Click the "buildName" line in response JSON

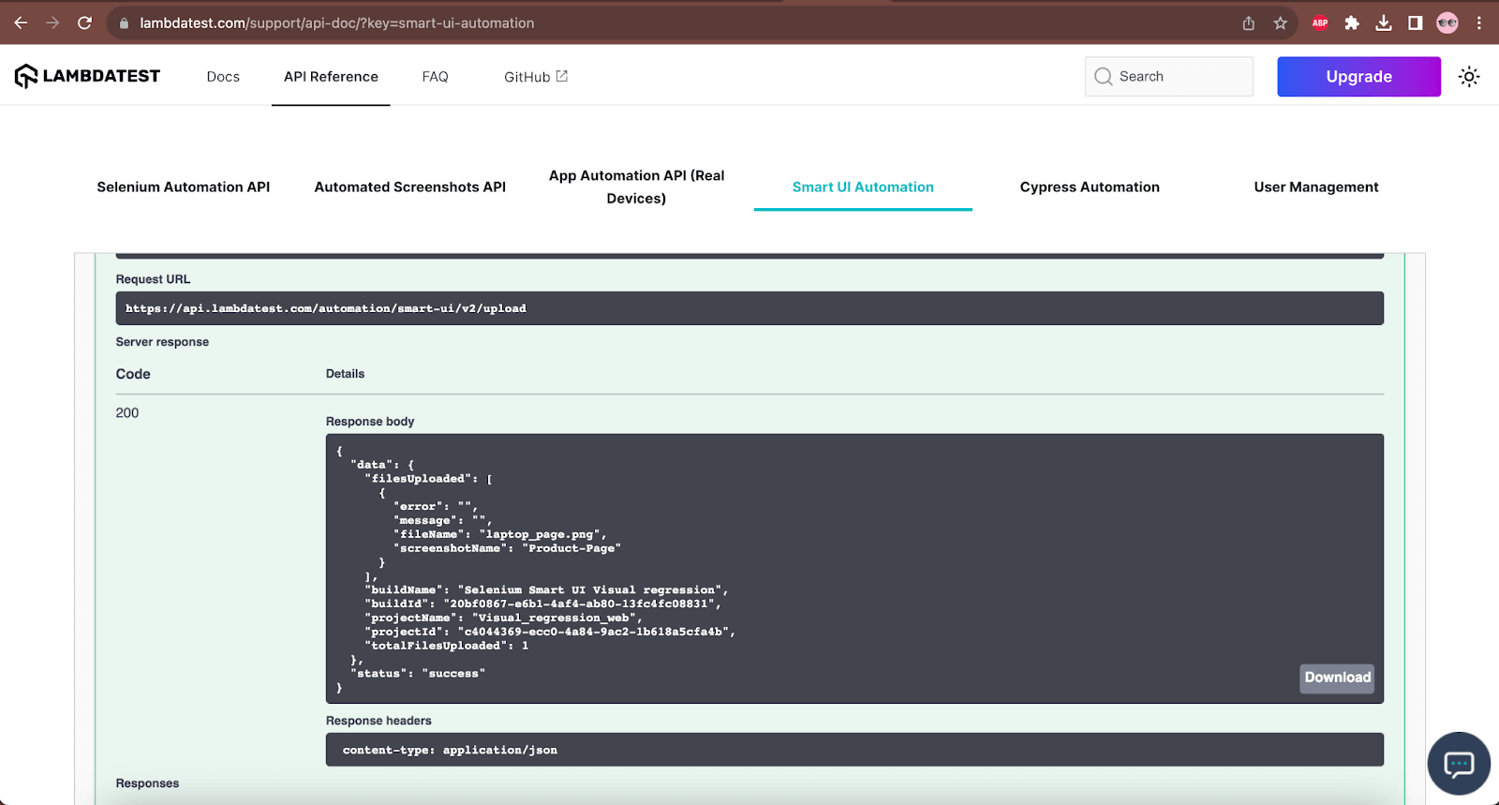tap(546, 590)
